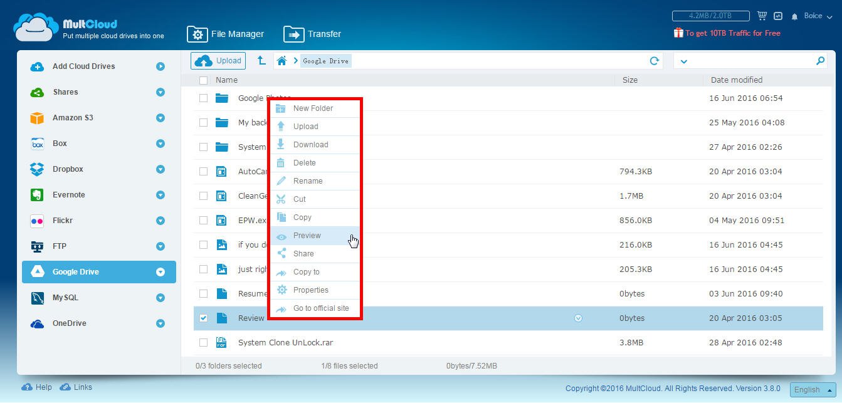842x403 pixels.
Task: Click the MultCloud cloud logo
Action: point(36,27)
